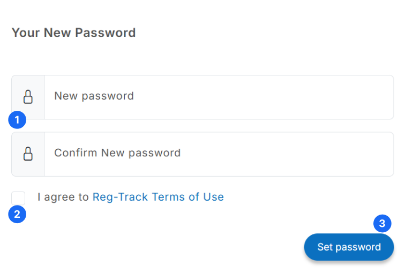
Task: Submit the form with Set password
Action: pos(349,247)
